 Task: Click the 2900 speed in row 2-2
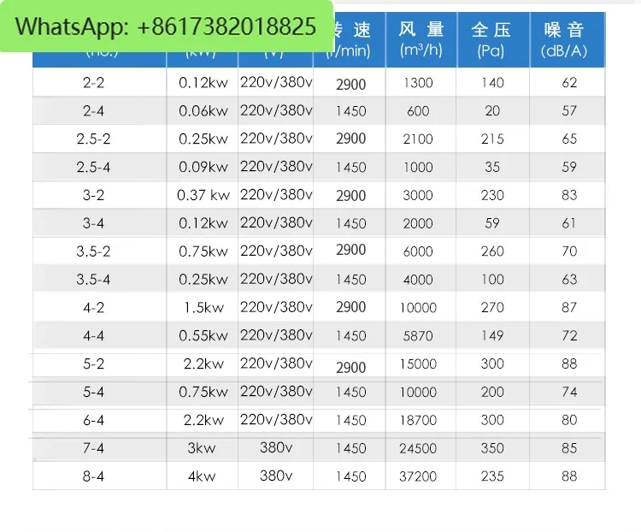click(350, 85)
